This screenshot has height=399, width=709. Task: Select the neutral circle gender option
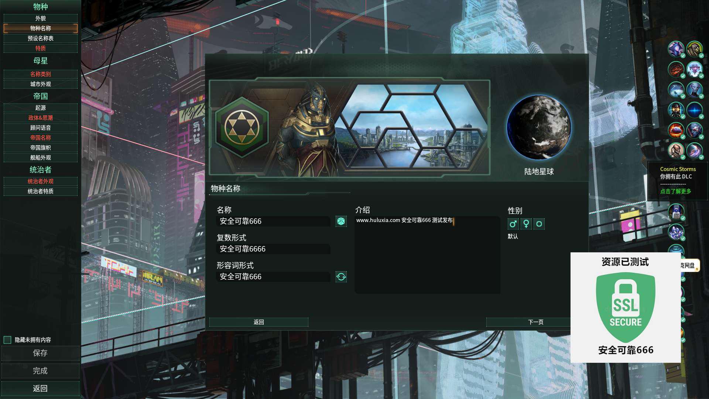coord(539,224)
